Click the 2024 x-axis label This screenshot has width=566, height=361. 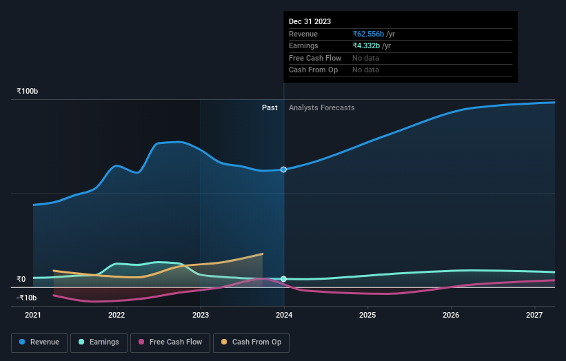[284, 316]
